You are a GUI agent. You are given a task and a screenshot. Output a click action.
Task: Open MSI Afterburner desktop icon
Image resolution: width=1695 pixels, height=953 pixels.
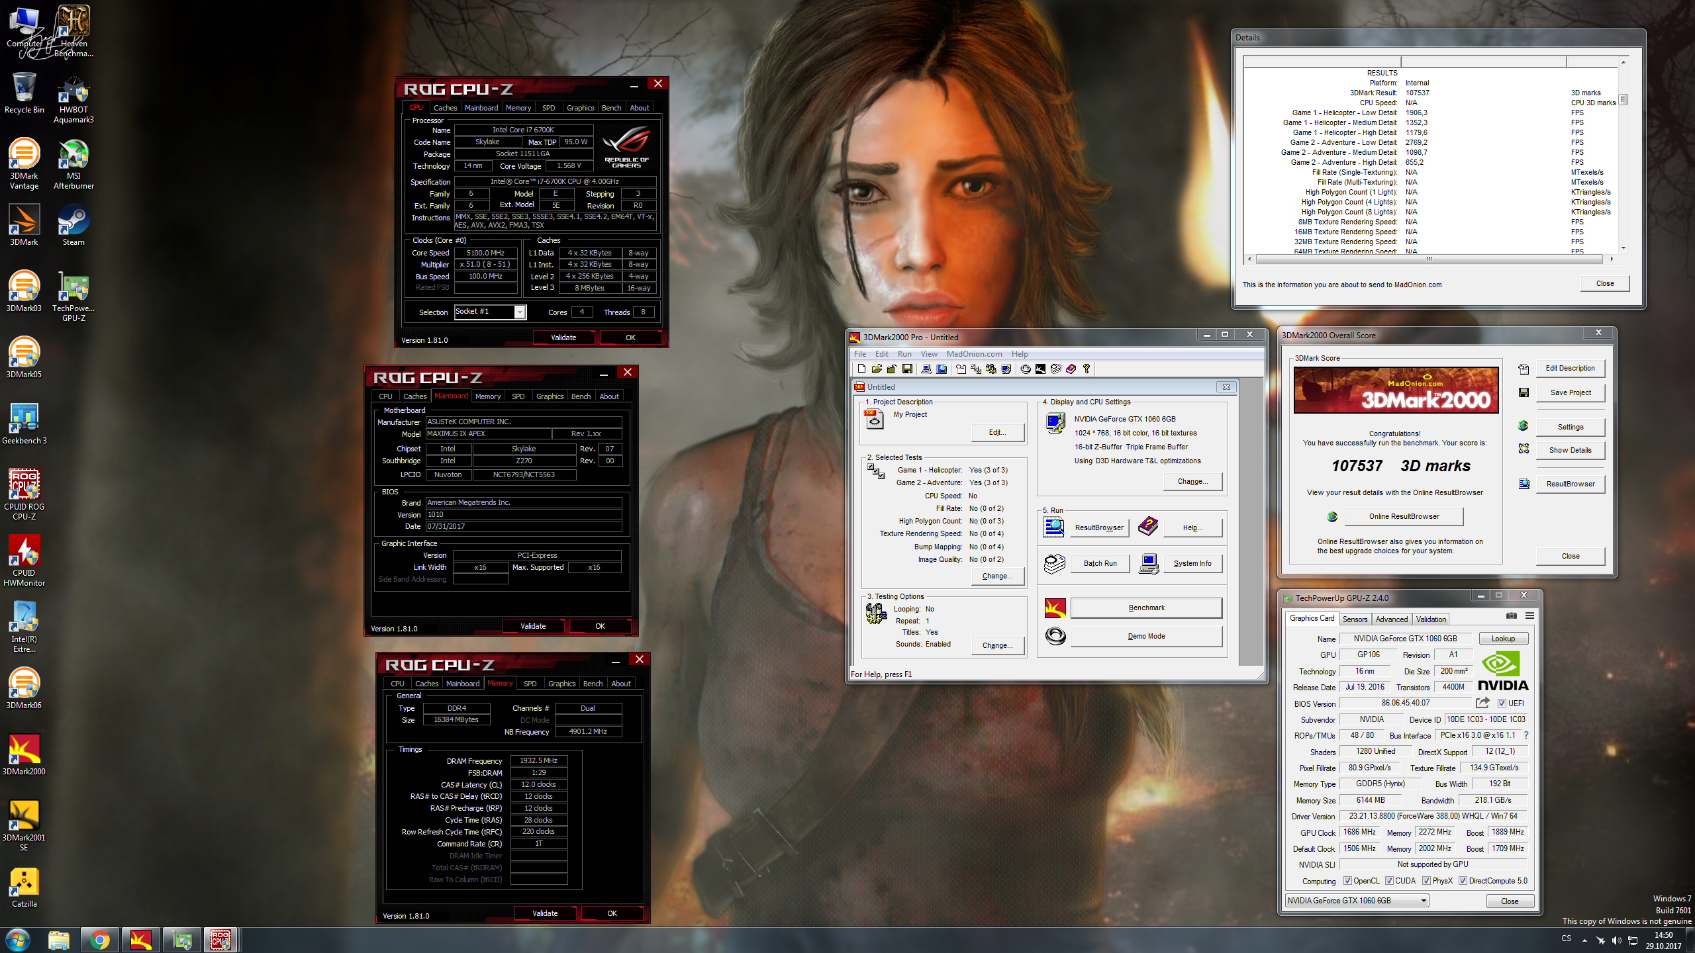[73, 163]
